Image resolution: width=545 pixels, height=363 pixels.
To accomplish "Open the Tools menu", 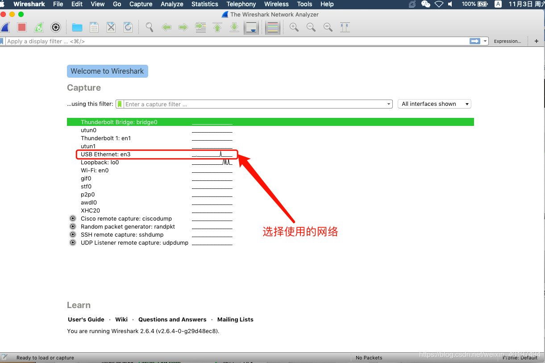I will pos(304,4).
